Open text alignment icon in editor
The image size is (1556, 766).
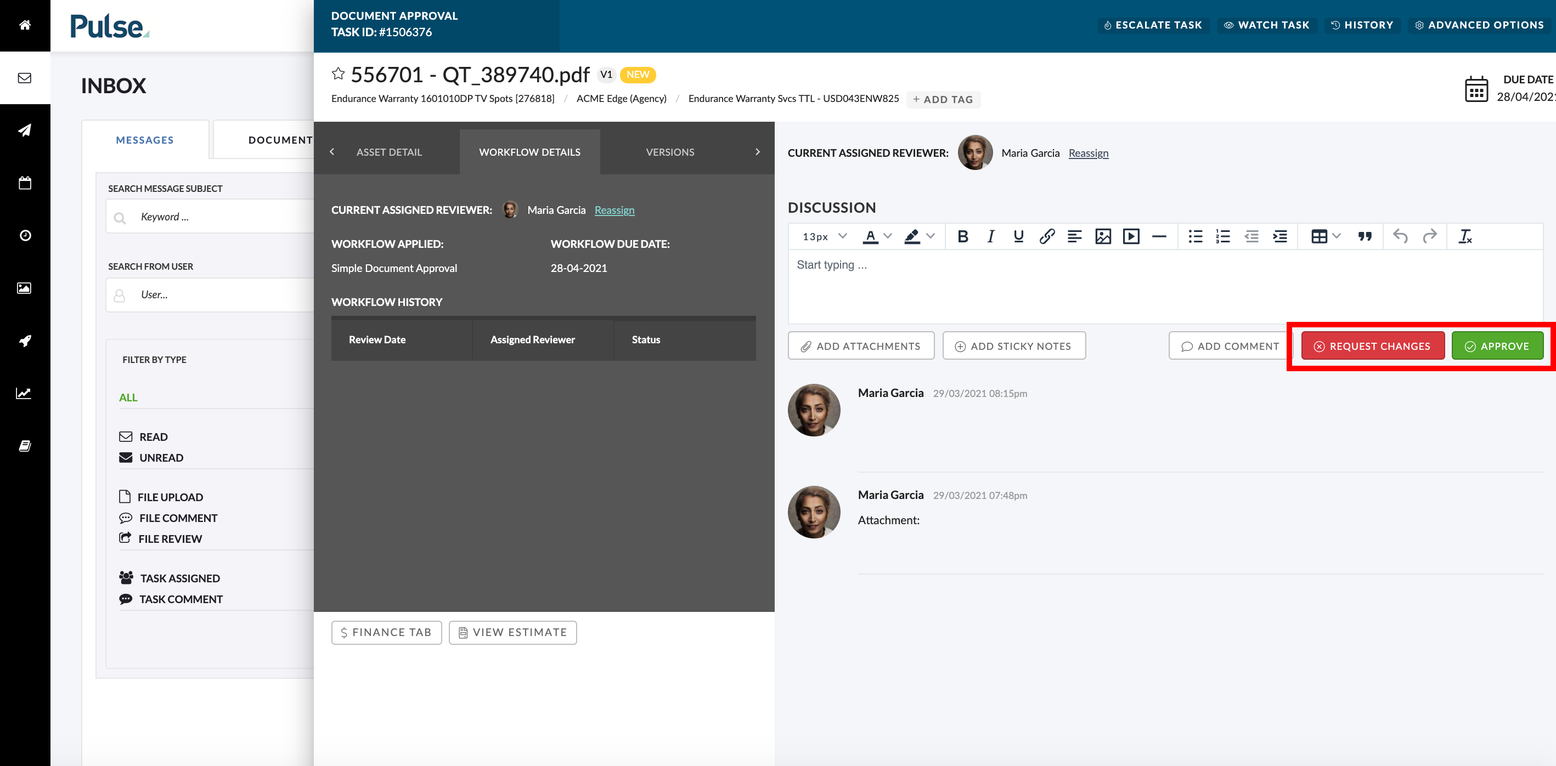pyautogui.click(x=1075, y=237)
